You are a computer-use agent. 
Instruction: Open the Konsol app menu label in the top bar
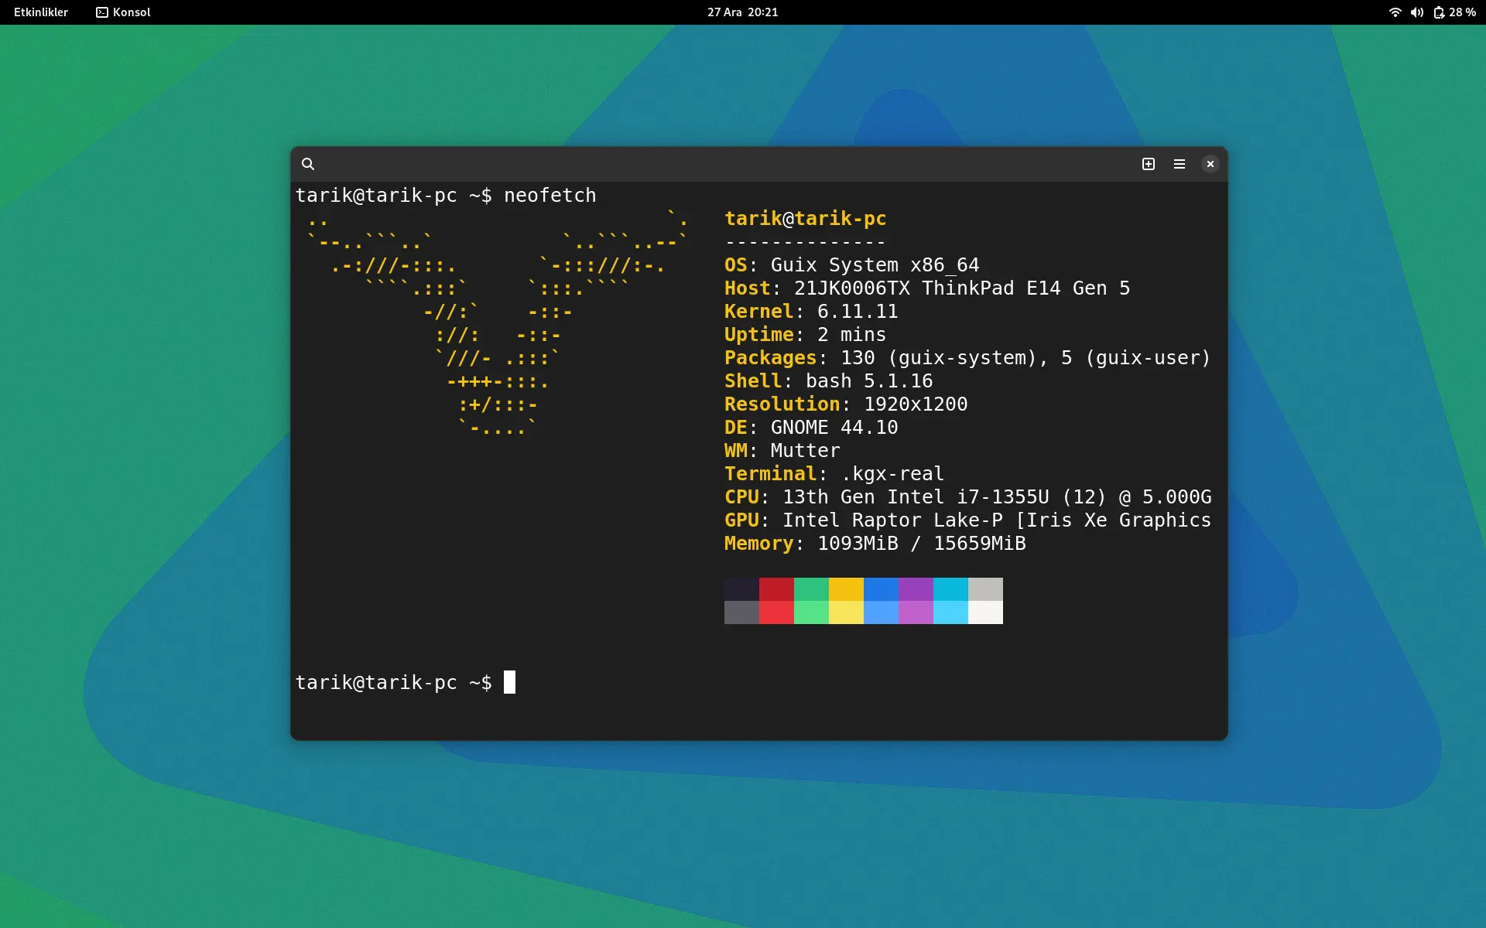pos(132,12)
